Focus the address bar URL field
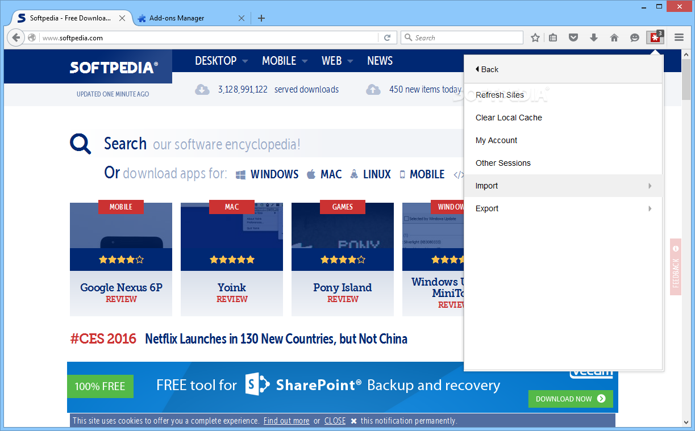This screenshot has width=695, height=431. click(209, 38)
